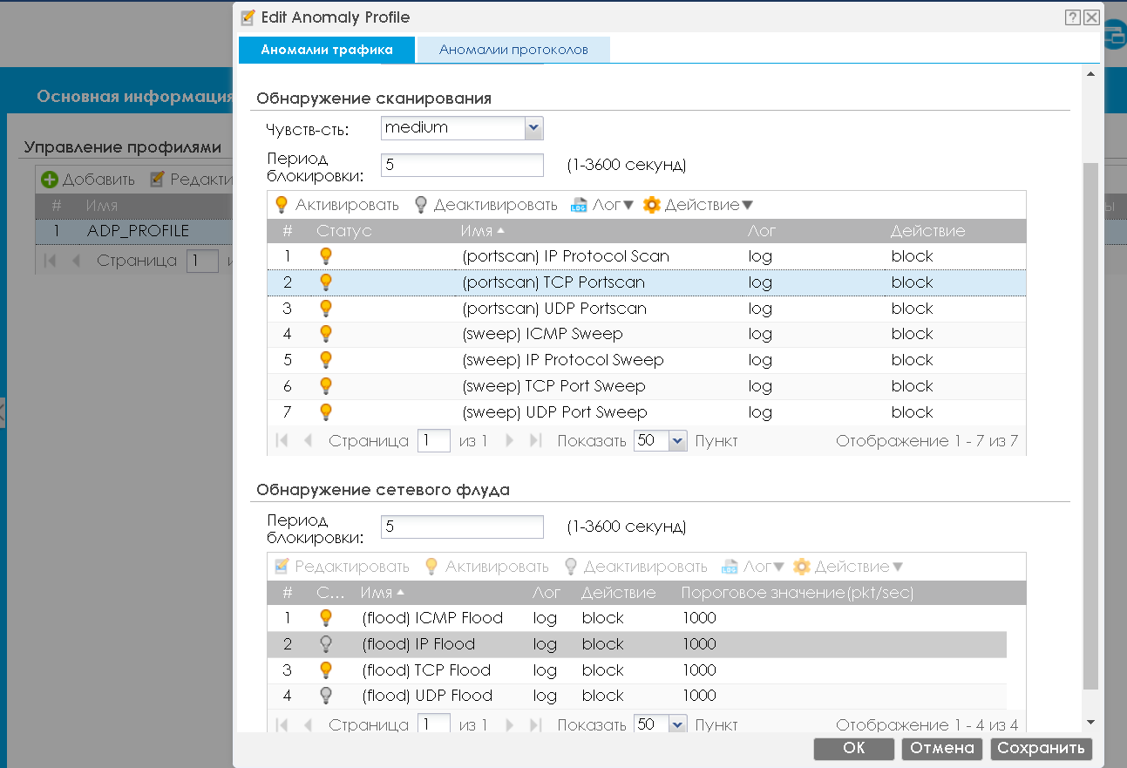
Task: Expand the page size dropdown in flood table
Action: point(678,724)
